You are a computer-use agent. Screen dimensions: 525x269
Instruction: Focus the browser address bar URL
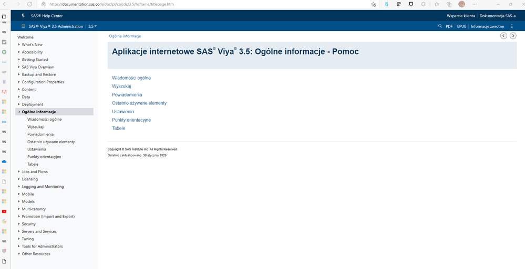[111, 4]
